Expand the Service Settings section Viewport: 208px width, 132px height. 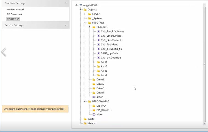click(66, 25)
